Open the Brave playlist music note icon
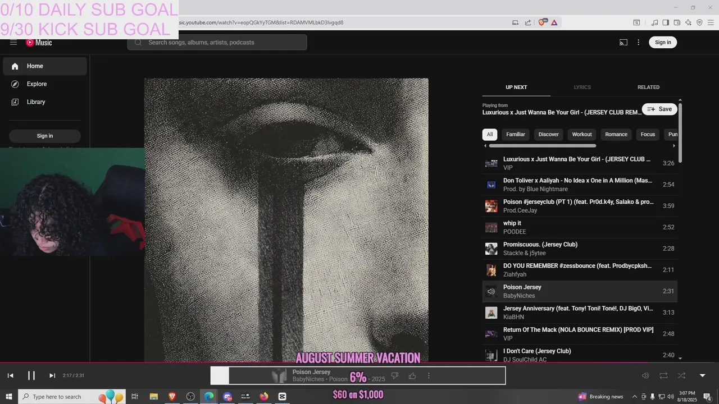Image resolution: width=719 pixels, height=404 pixels. 654,22
